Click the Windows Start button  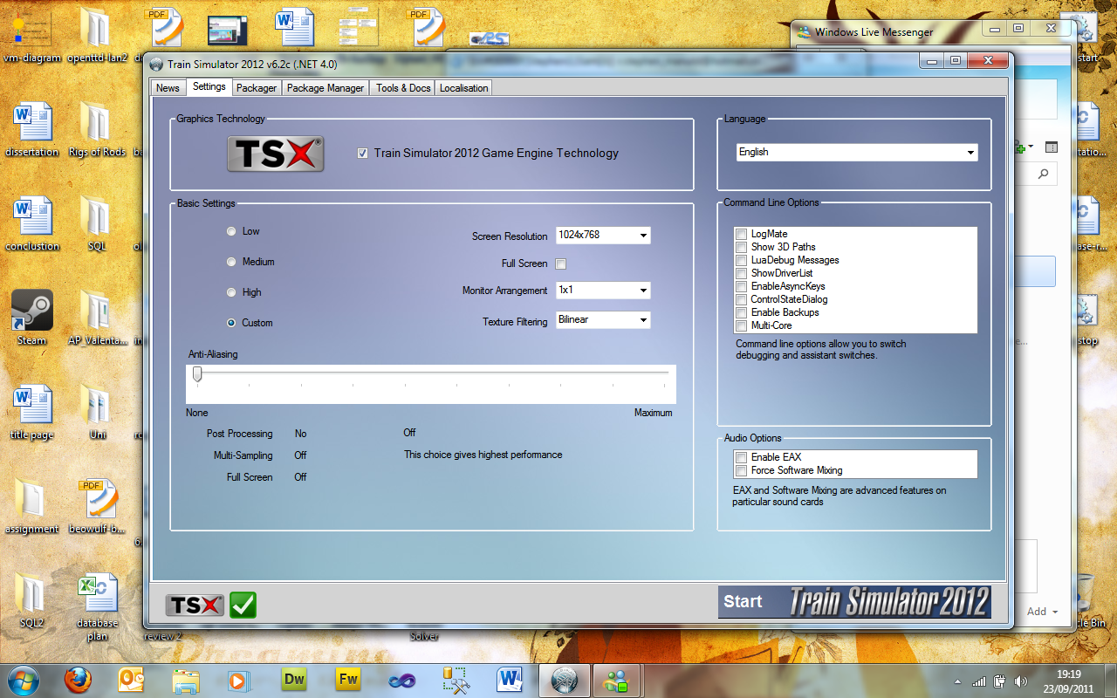pyautogui.click(x=24, y=679)
